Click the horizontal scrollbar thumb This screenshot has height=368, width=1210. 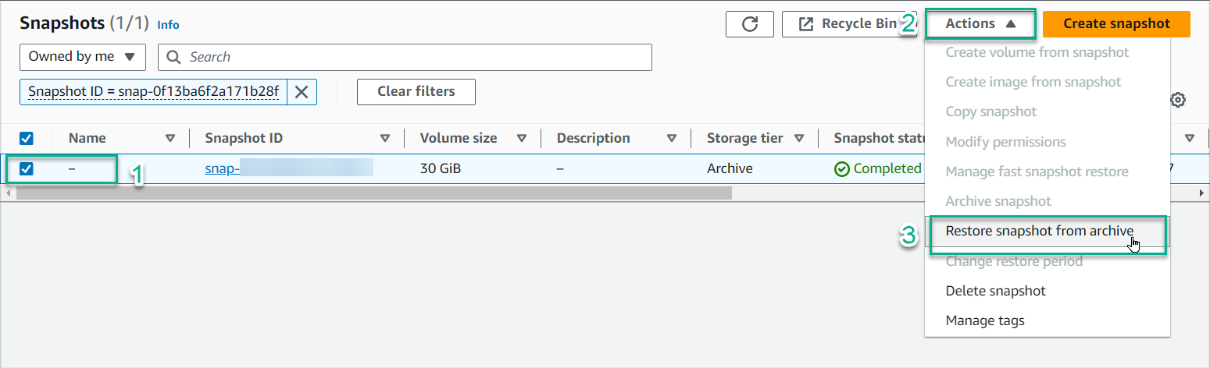click(373, 193)
